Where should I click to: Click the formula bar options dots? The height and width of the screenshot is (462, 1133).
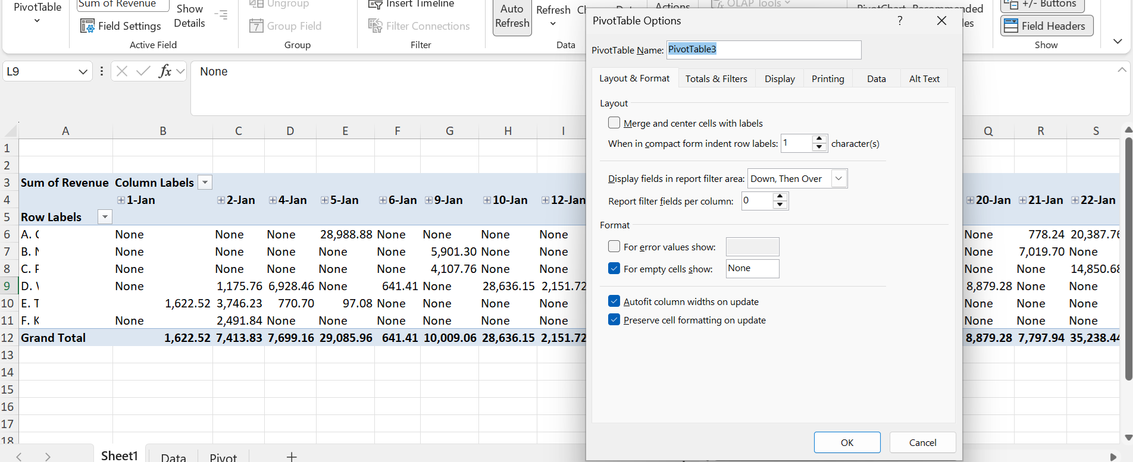point(102,71)
